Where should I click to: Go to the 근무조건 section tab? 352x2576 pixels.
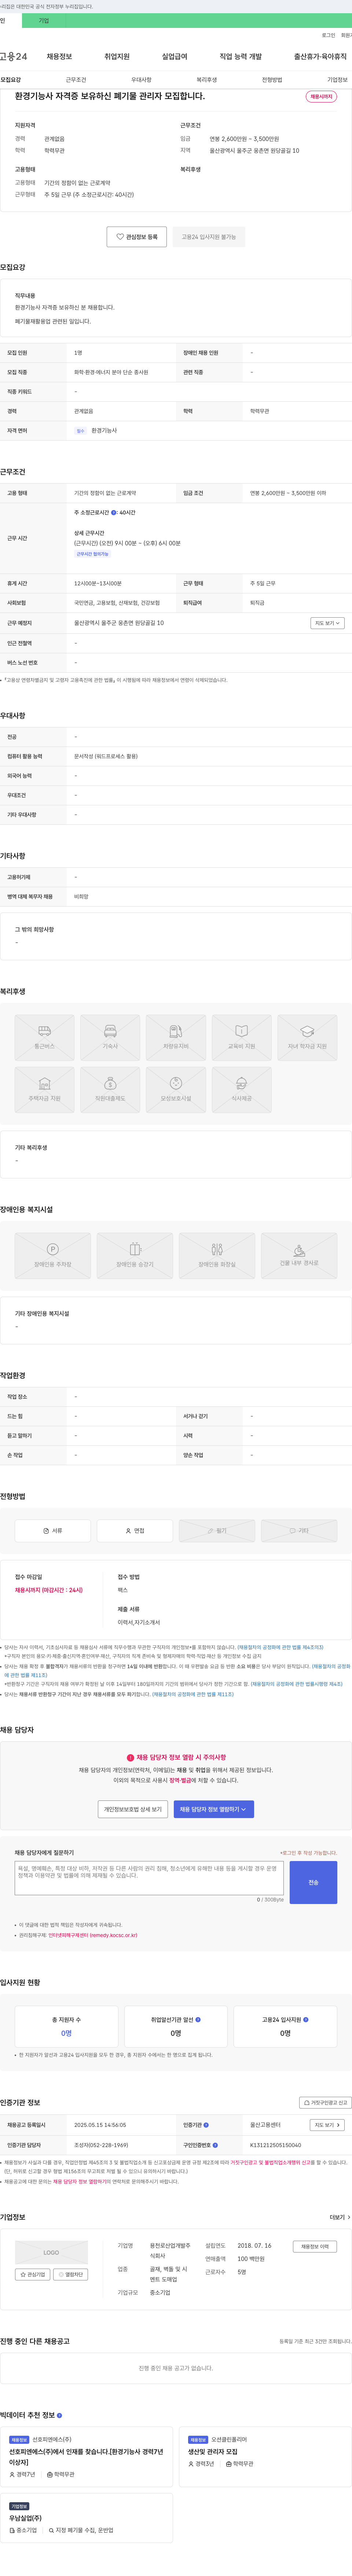(76, 80)
